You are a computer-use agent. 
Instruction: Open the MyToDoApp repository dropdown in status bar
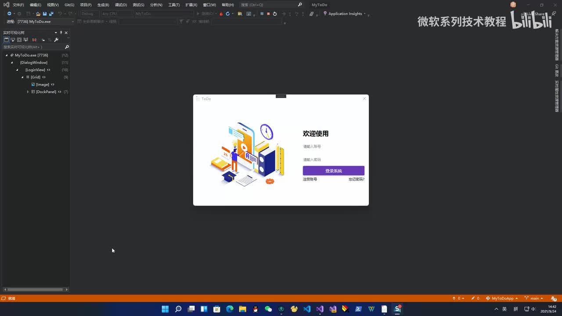502,298
